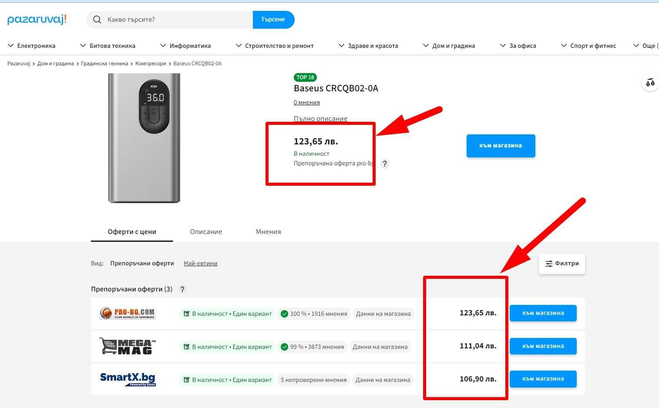The height and width of the screenshot is (408, 659).
Task: Click the PRO-BG.COM shop logo
Action: (128, 313)
